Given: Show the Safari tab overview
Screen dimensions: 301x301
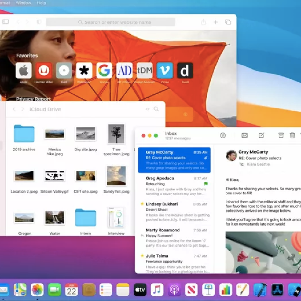Looking at the screenshot, I should 228,22.
